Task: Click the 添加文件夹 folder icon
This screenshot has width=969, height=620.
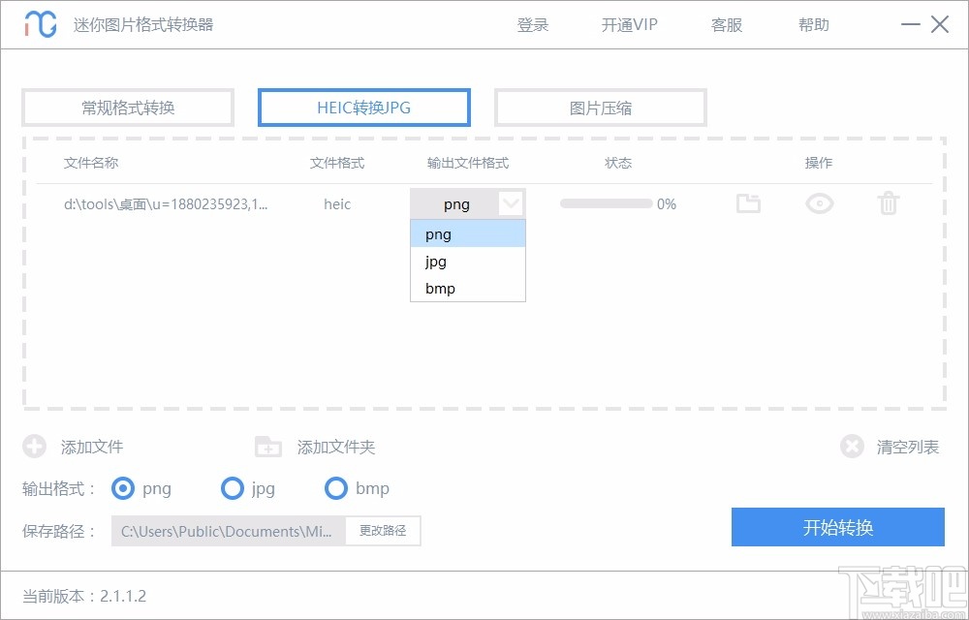Action: [267, 447]
